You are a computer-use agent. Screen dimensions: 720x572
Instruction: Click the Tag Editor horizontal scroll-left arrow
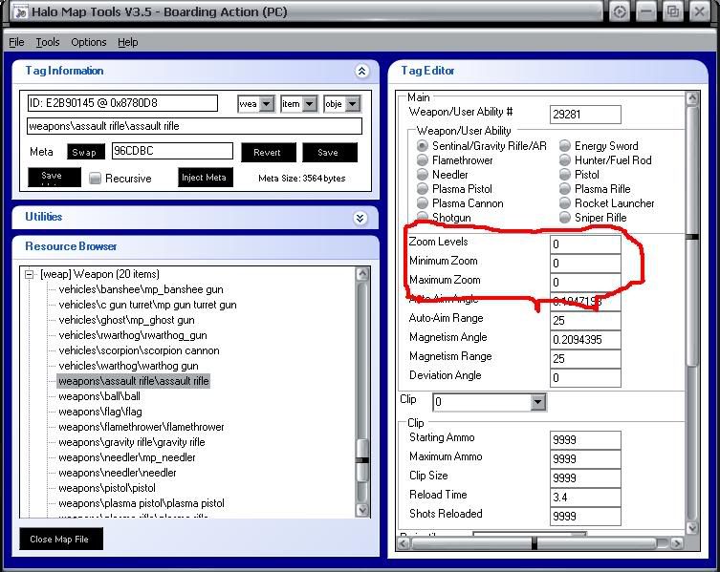[x=404, y=543]
